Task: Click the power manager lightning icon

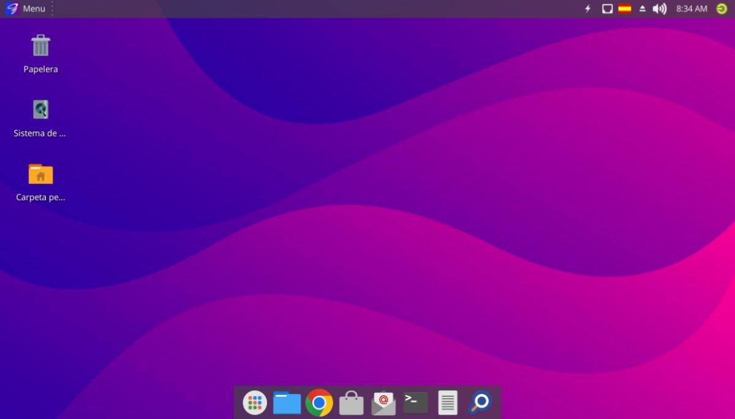Action: (x=588, y=9)
